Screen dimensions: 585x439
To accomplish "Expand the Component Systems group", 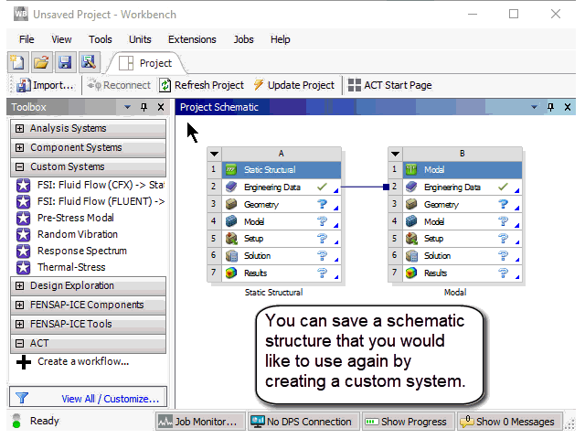I will [x=19, y=147].
